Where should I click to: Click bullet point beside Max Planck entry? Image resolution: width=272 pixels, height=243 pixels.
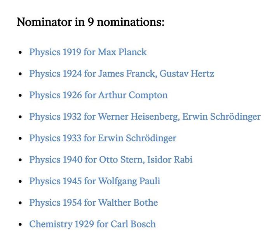tap(20, 52)
